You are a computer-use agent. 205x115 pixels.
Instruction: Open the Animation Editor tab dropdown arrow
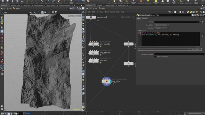[21, 5]
